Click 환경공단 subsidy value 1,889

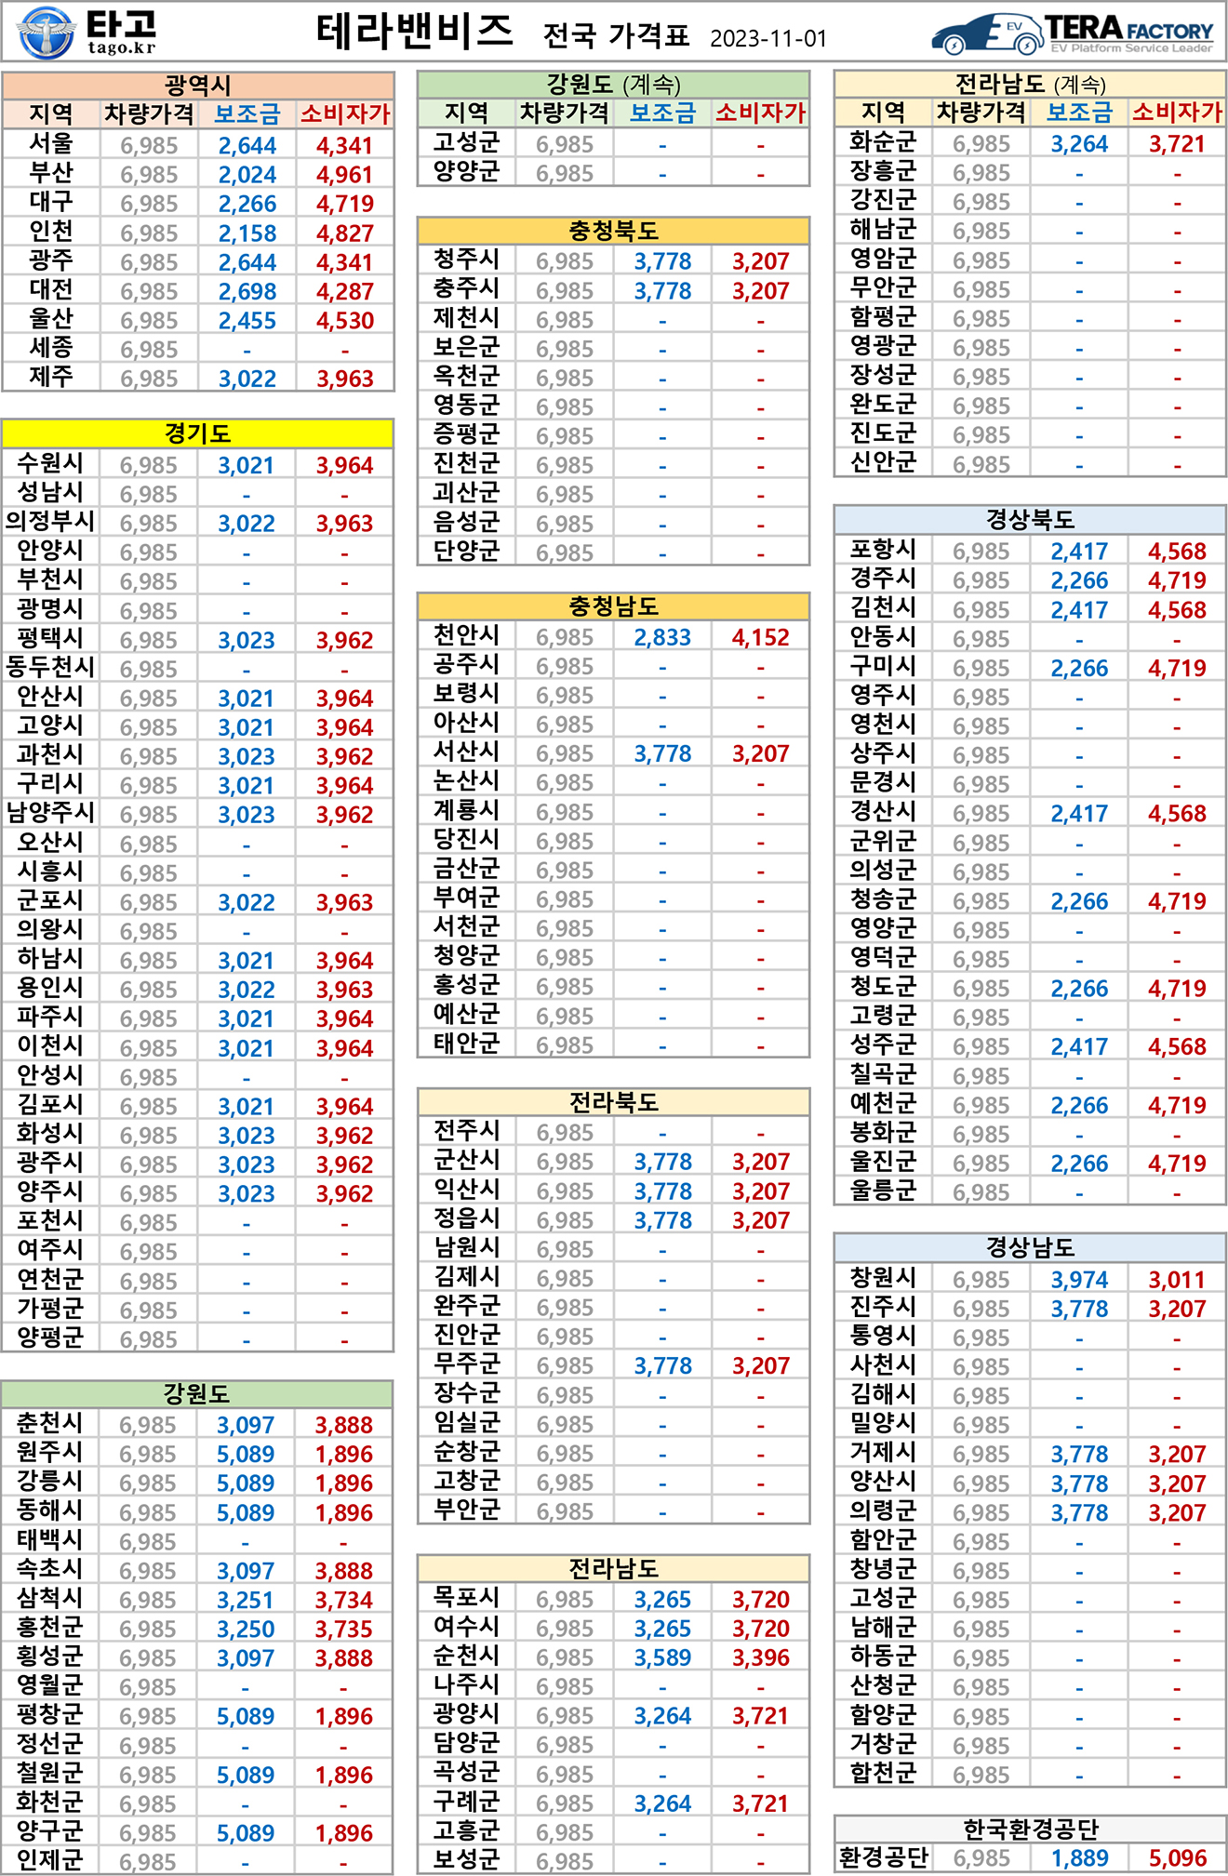pyautogui.click(x=1079, y=1858)
